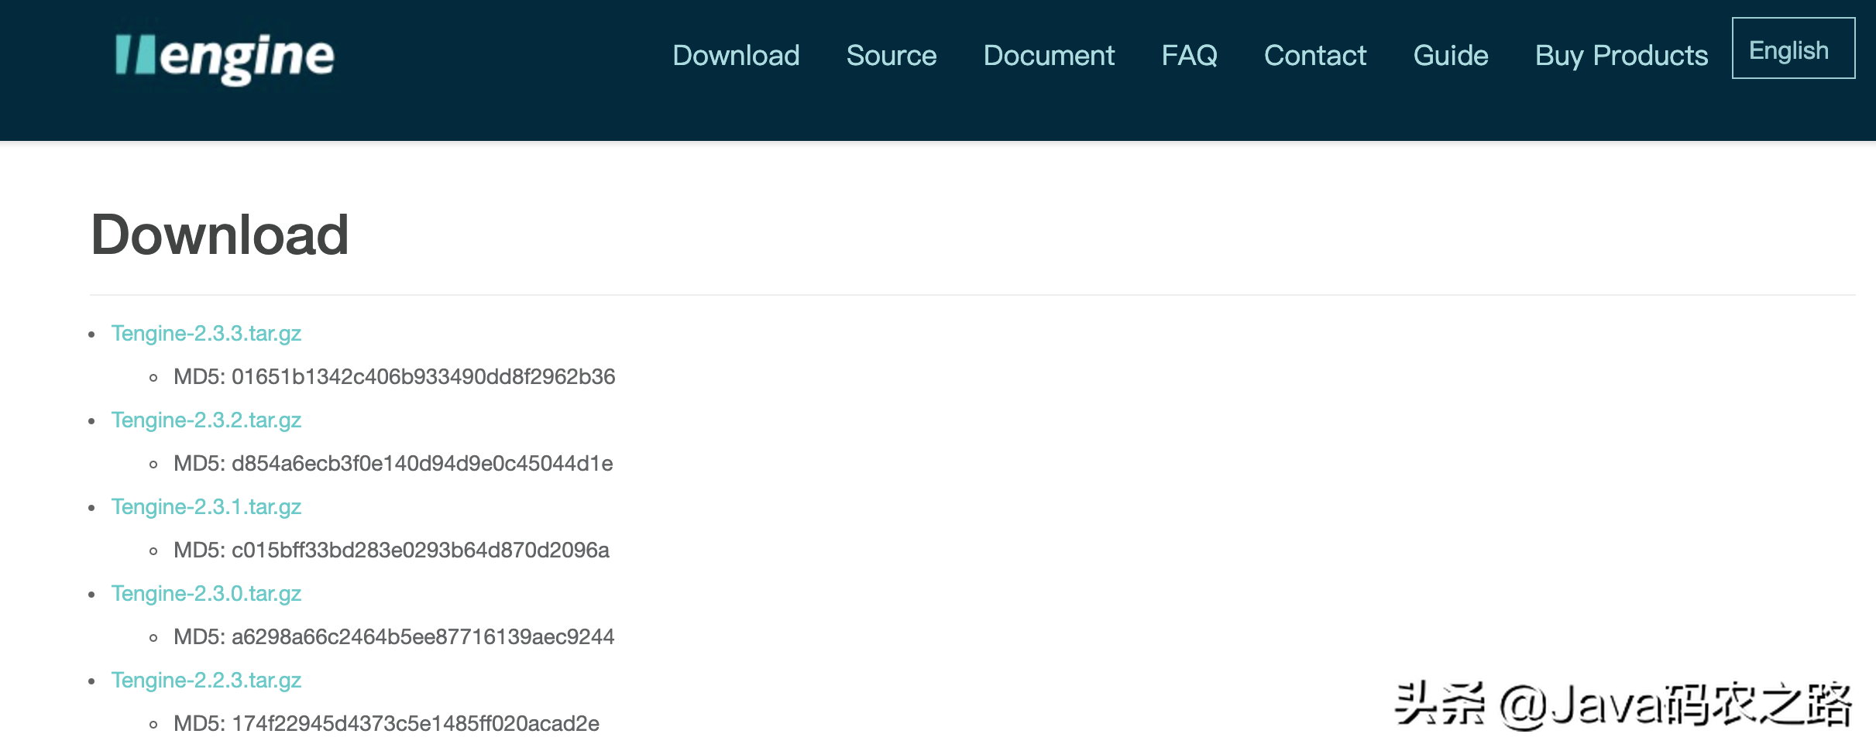Click the MD5 hash starting with c015bff
The image size is (1876, 751).
[420, 550]
